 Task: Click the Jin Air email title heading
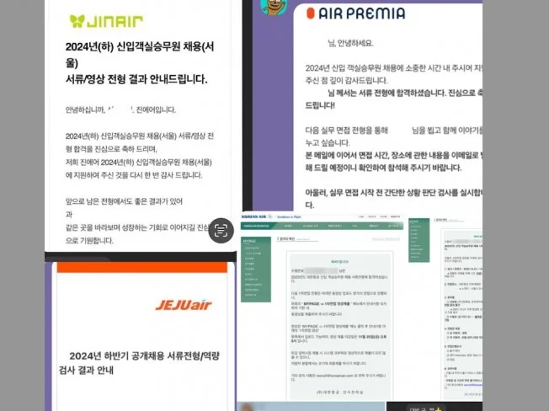point(136,64)
